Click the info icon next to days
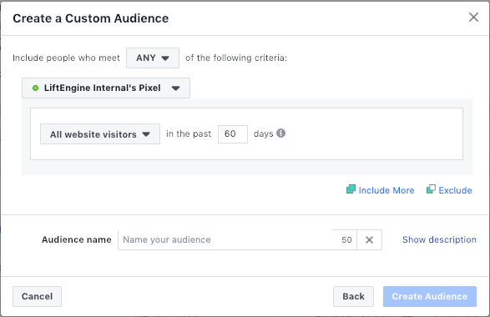This screenshot has height=317, width=490. (280, 133)
